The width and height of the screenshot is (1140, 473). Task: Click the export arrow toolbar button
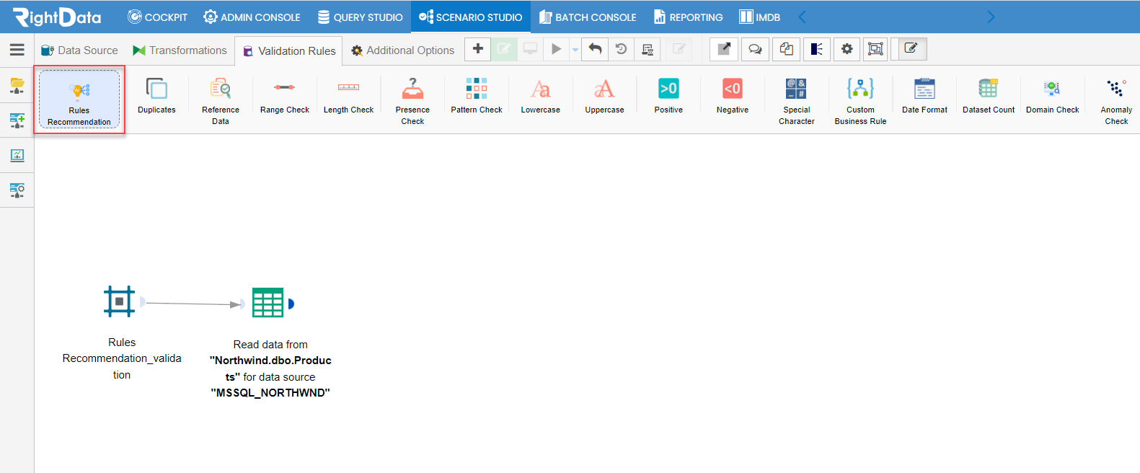pyautogui.click(x=724, y=49)
